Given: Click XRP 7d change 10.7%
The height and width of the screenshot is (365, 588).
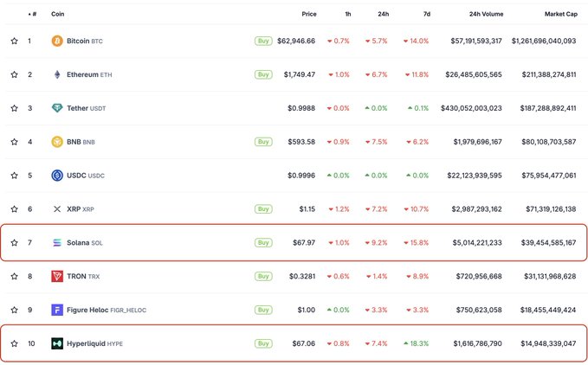Looking at the screenshot, I should tap(417, 209).
